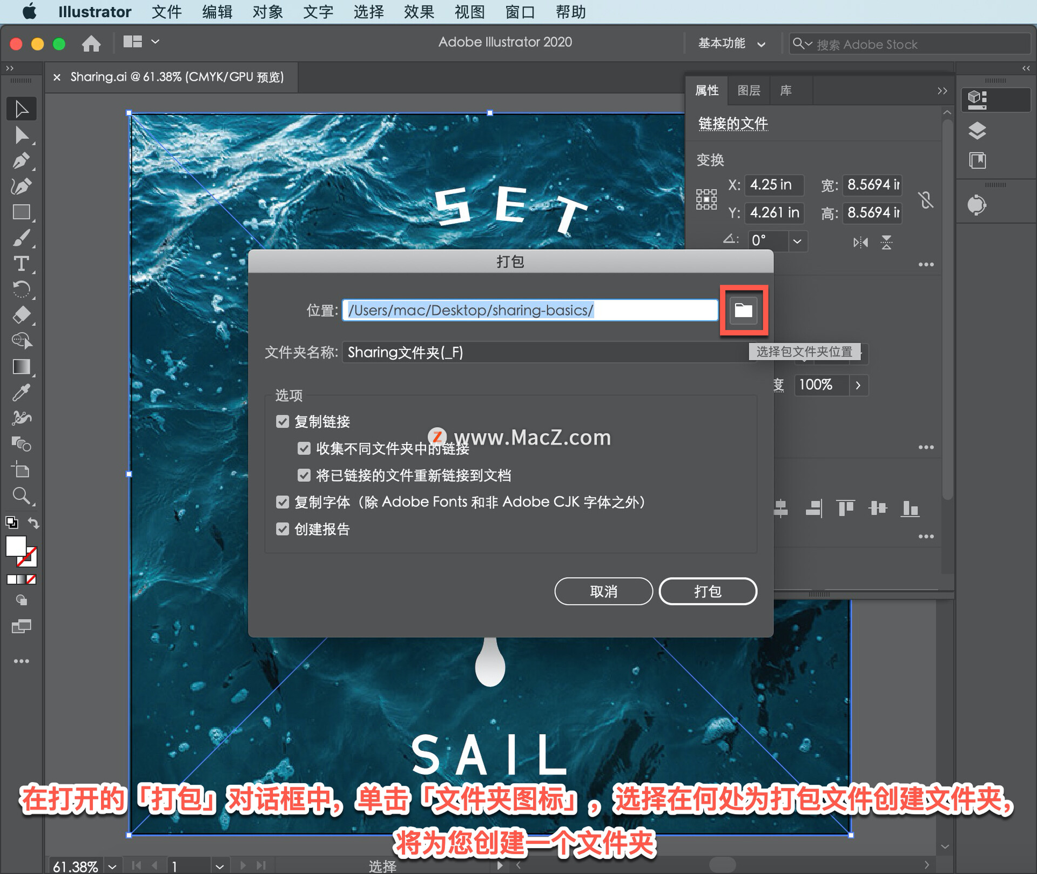Image resolution: width=1037 pixels, height=874 pixels.
Task: Select the Paintbrush tool
Action: coord(22,238)
